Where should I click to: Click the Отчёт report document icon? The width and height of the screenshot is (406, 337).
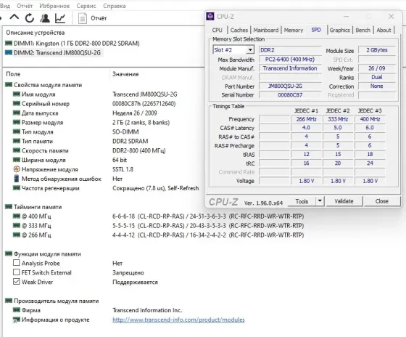tap(83, 18)
